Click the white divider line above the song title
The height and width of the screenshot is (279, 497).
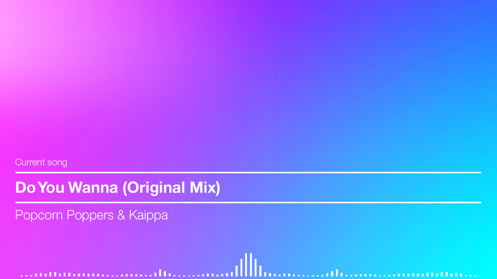248,173
